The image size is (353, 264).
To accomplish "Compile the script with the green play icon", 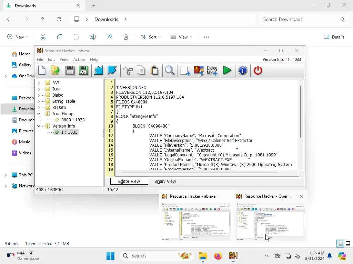I will point(228,70).
